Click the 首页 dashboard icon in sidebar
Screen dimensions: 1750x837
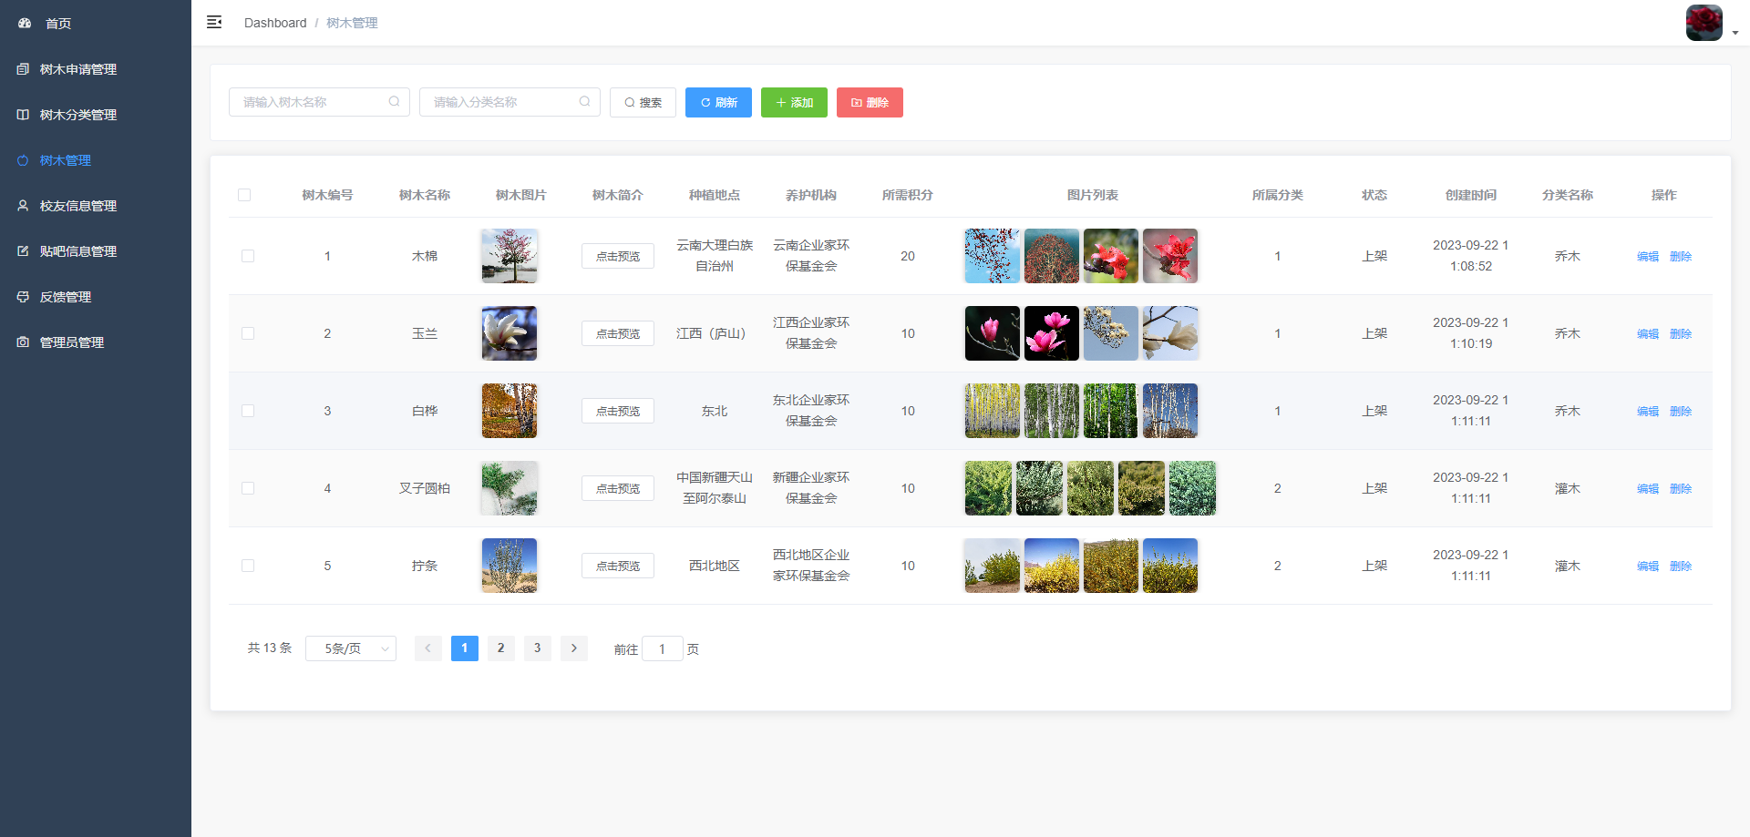(x=25, y=24)
